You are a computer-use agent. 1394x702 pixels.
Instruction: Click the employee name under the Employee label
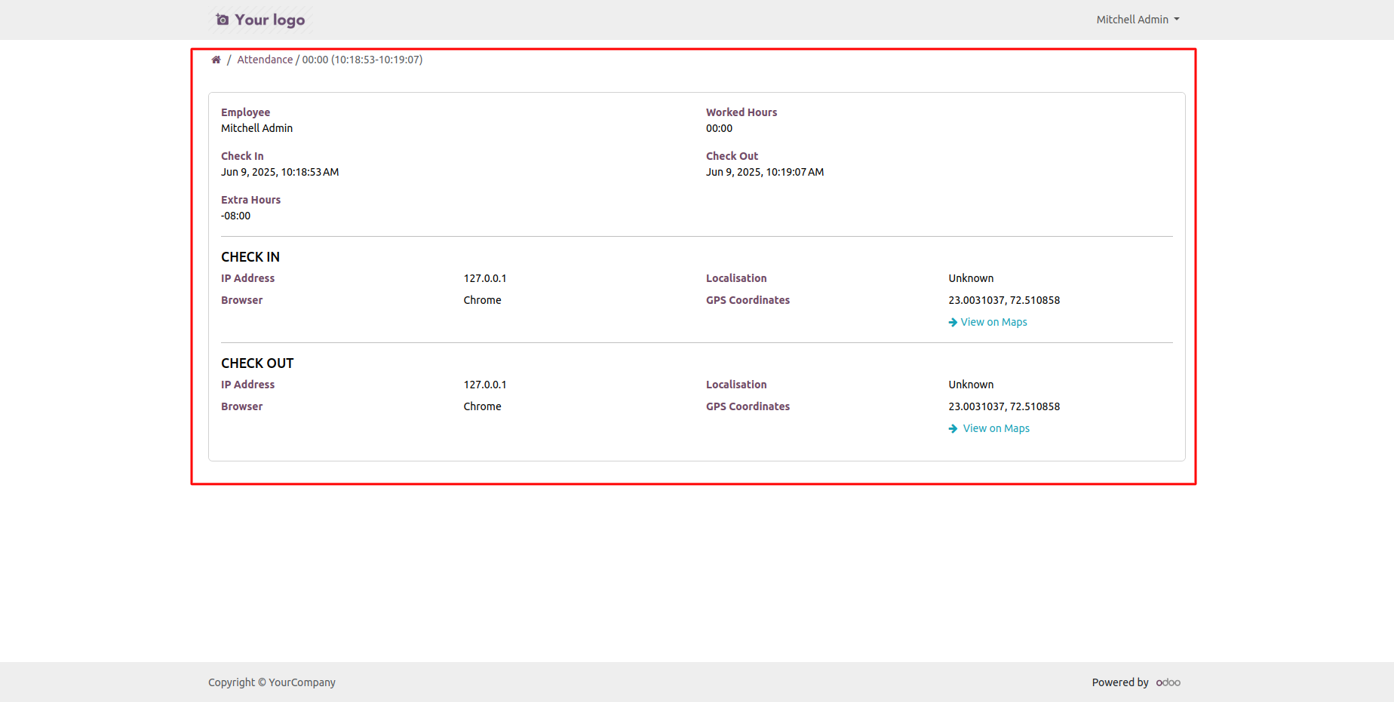[x=256, y=128]
